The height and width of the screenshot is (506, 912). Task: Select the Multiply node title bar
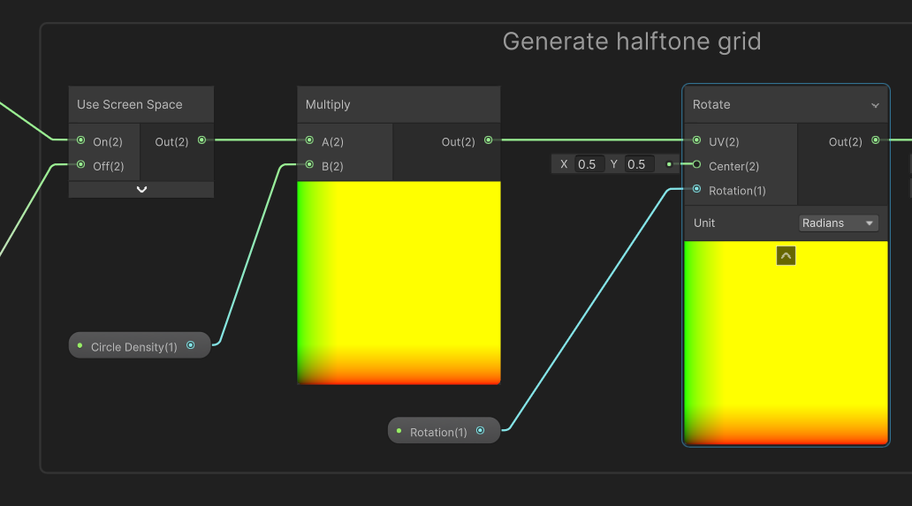[398, 105]
